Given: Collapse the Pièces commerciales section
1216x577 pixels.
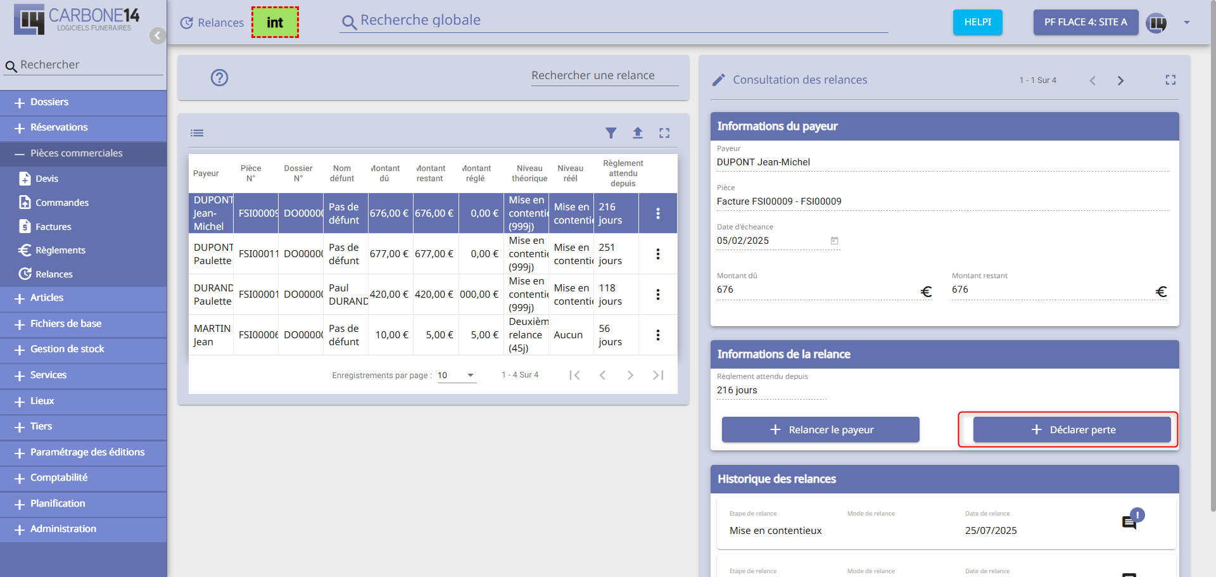Looking at the screenshot, I should 76,154.
